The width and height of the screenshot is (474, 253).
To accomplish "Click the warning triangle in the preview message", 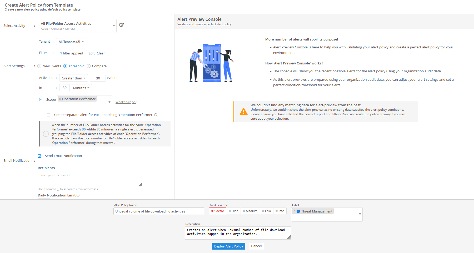I will [243, 112].
